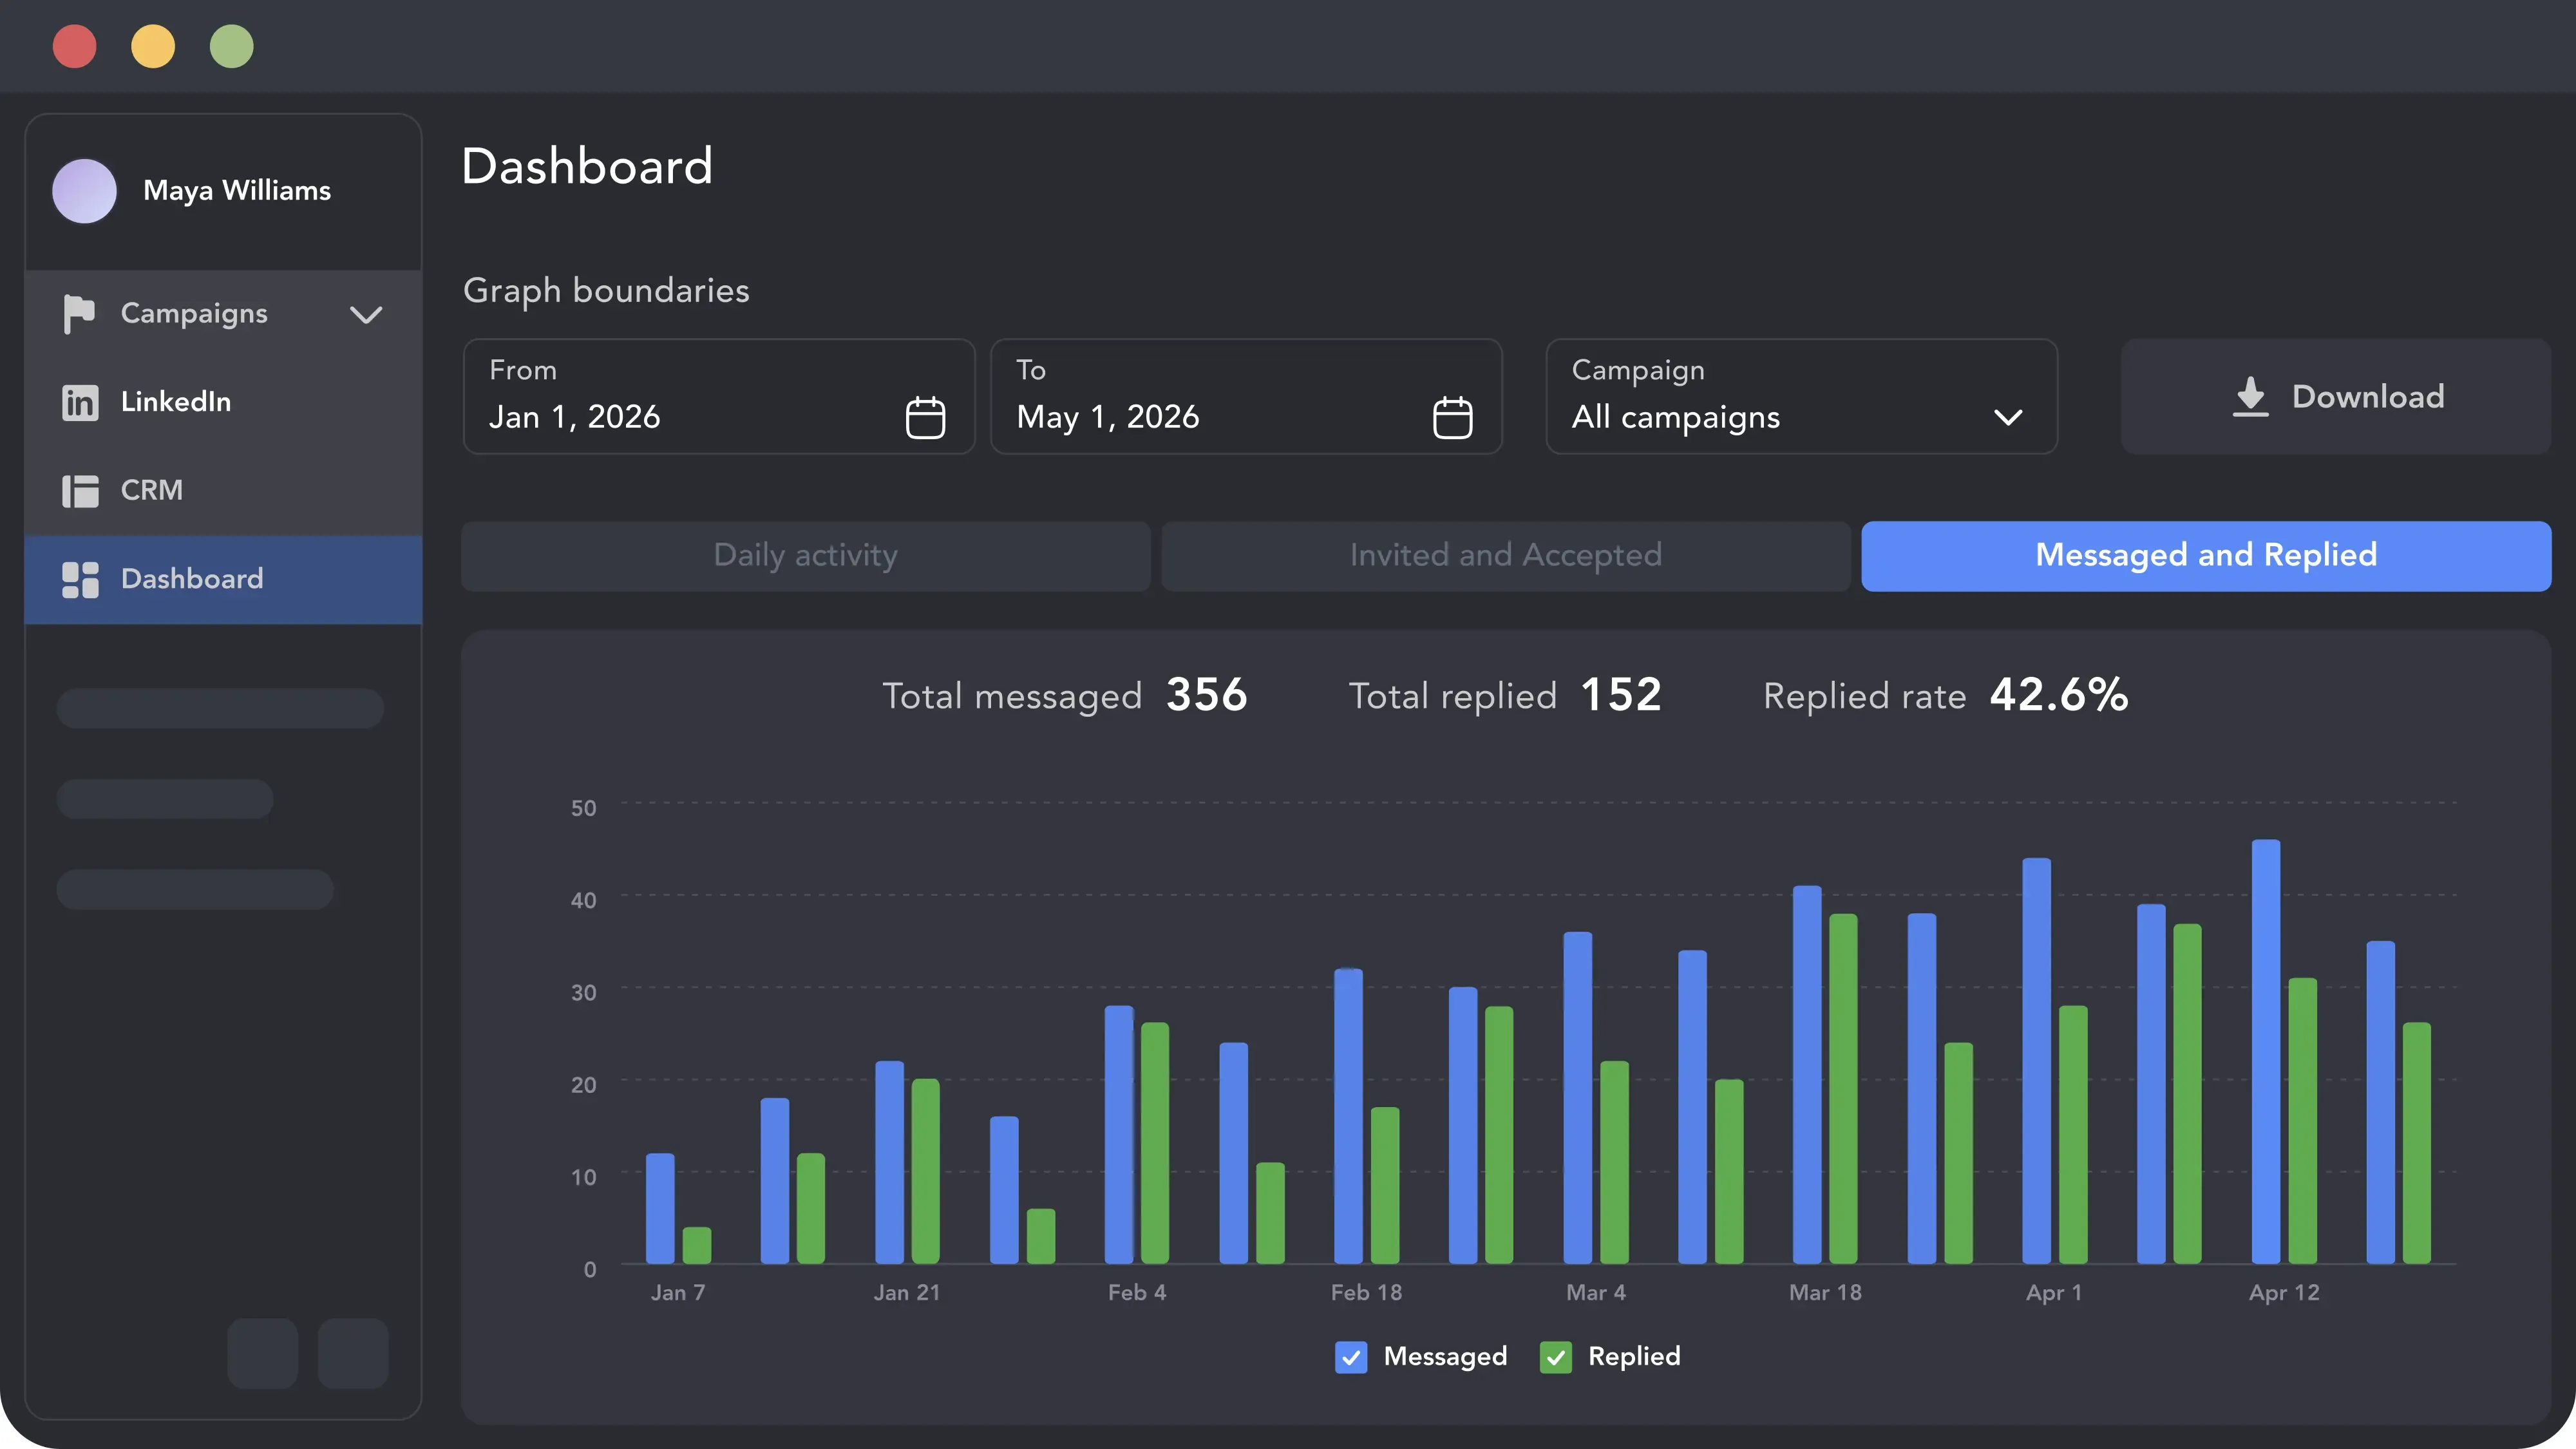
Task: Open the All campaigns dropdown
Action: pos(1801,396)
